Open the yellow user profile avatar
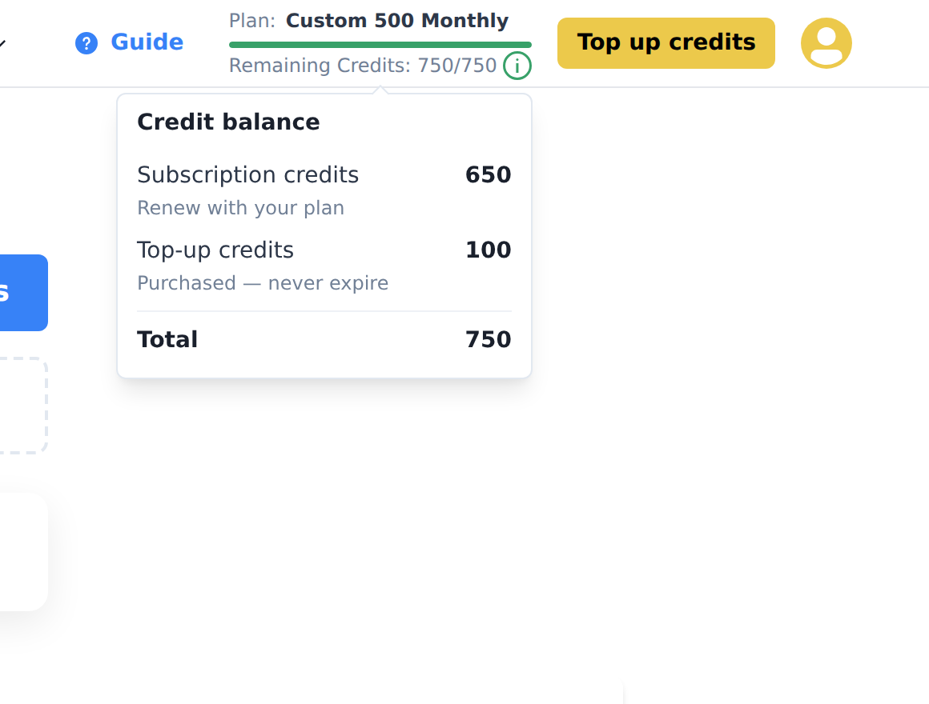This screenshot has width=929, height=704. coord(826,43)
